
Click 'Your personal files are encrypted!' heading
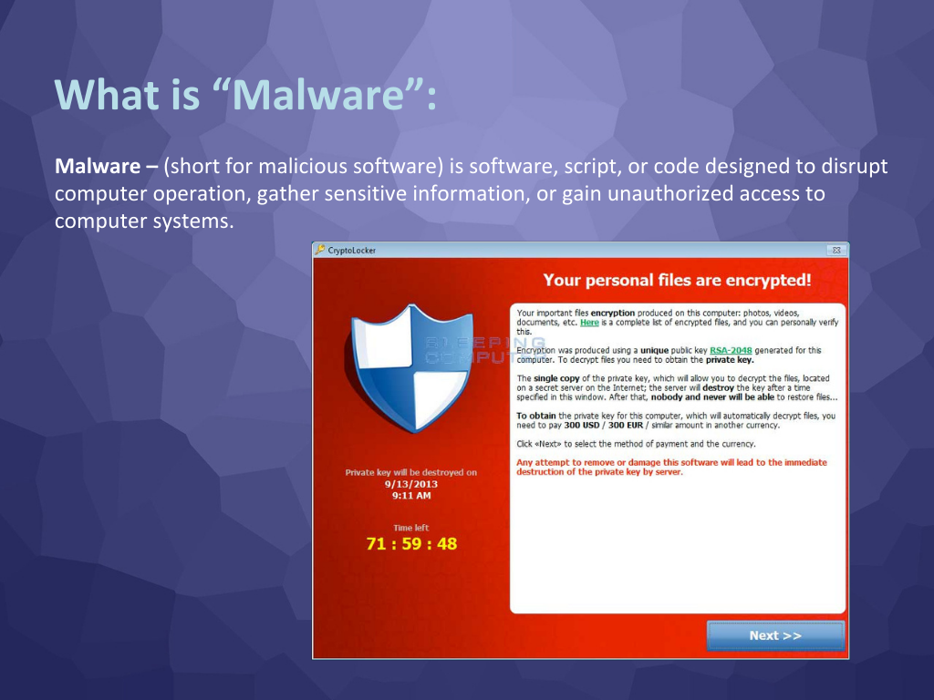678,280
